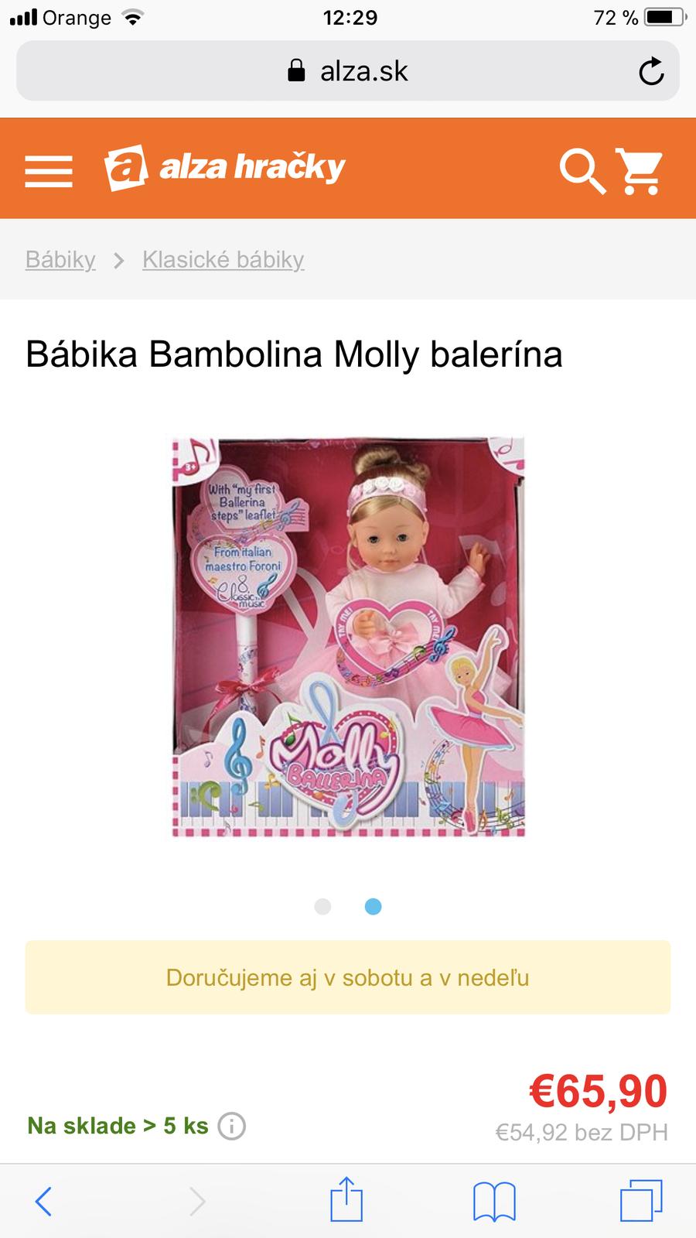Tap the Na sklade > 5 ks label
This screenshot has width=696, height=1238.
click(118, 1126)
